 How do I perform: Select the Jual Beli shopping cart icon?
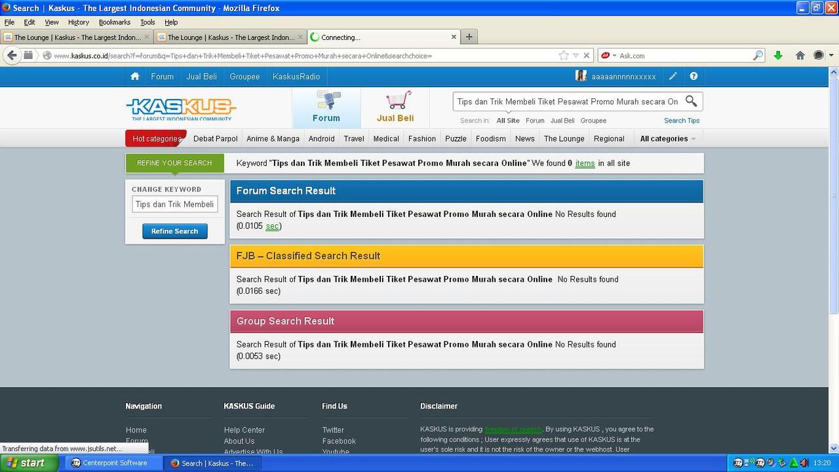click(398, 100)
